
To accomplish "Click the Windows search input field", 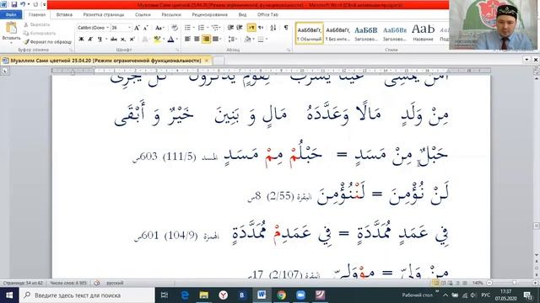I will pyautogui.click(x=87, y=295).
